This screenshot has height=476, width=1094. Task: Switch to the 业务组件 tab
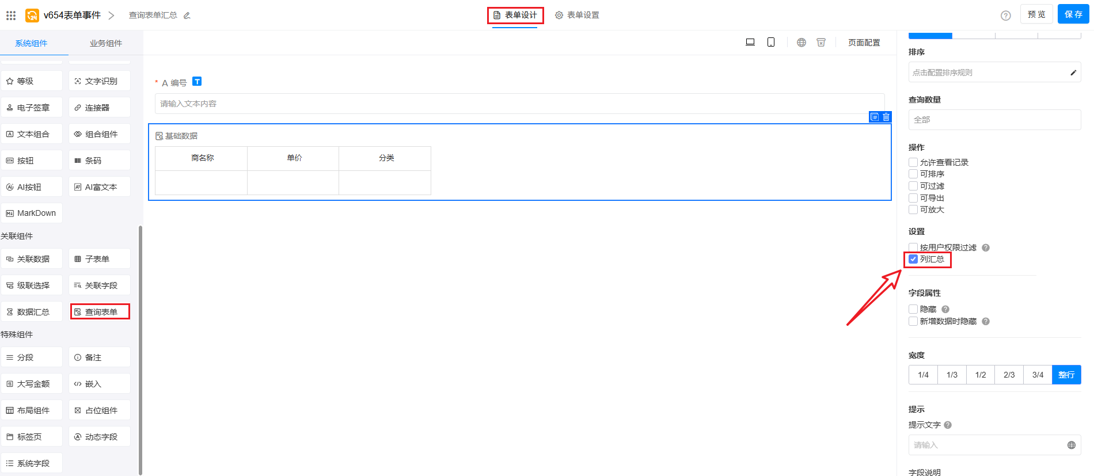coord(105,43)
